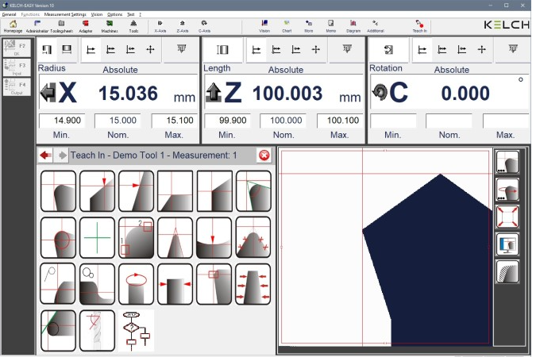
Task: Open the question mark help menu
Action: 140,14
